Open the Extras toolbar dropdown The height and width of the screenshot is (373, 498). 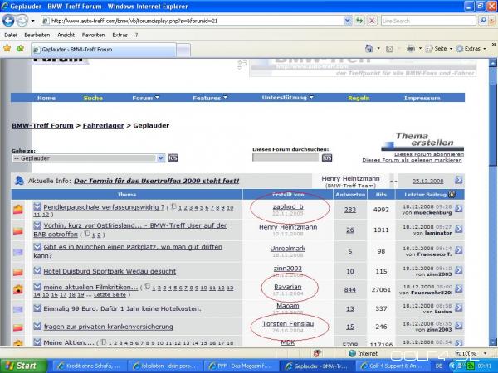(485, 49)
